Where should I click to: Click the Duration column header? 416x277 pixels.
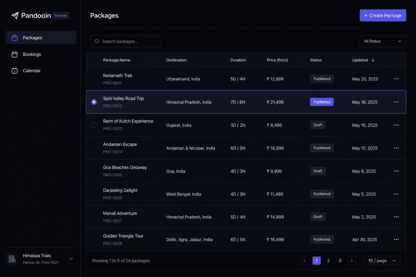[x=238, y=60]
